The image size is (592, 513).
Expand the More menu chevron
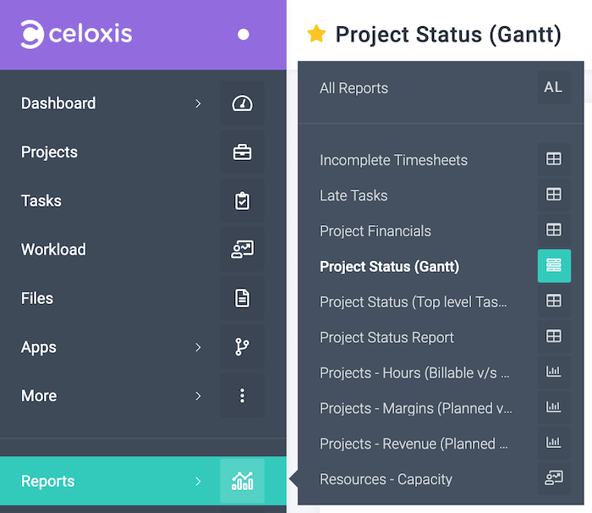click(198, 395)
